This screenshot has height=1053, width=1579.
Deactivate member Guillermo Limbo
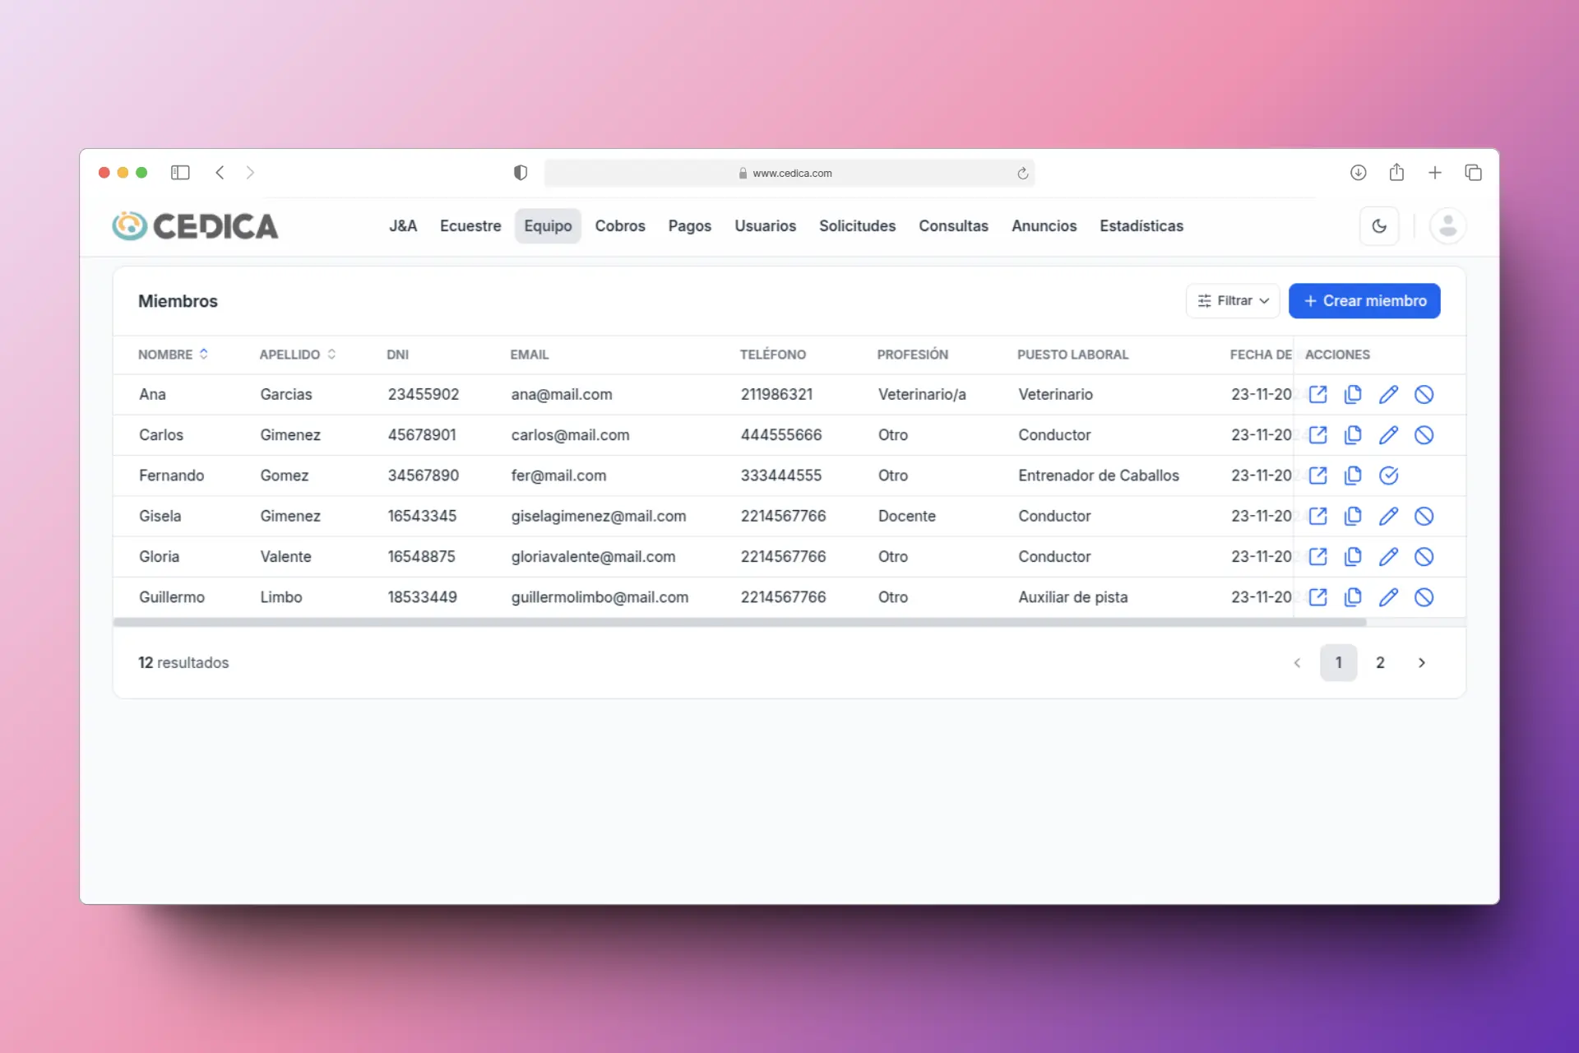click(1424, 597)
